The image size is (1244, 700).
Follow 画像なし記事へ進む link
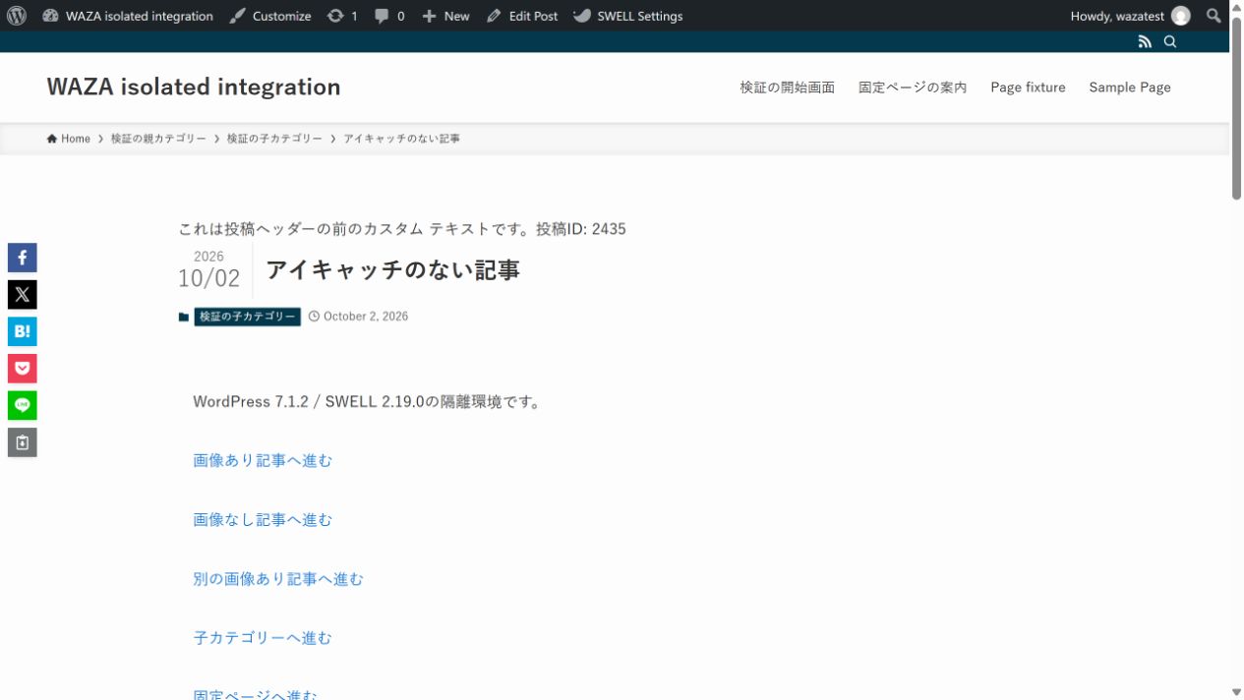click(x=263, y=519)
